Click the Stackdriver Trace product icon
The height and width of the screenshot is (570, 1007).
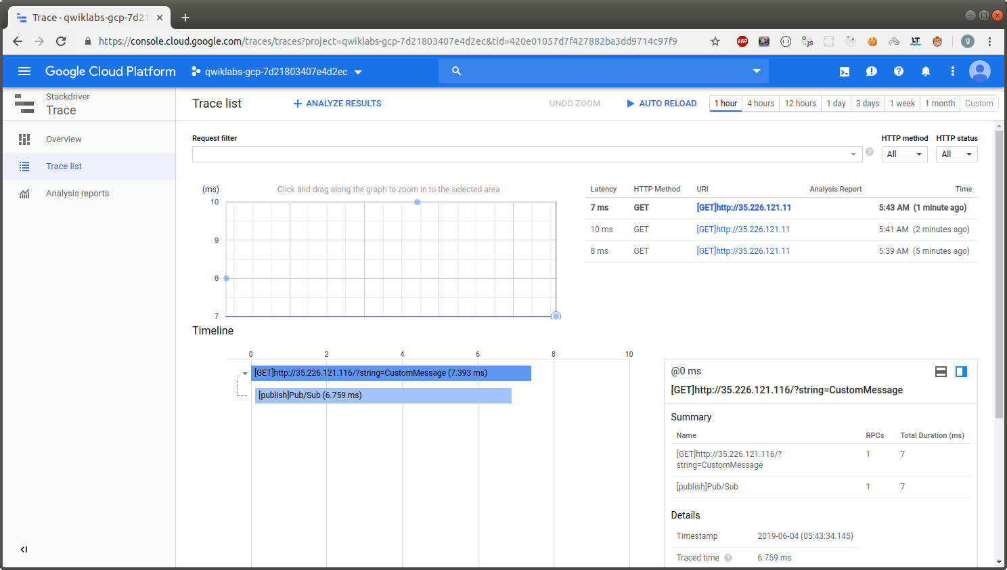pos(24,104)
